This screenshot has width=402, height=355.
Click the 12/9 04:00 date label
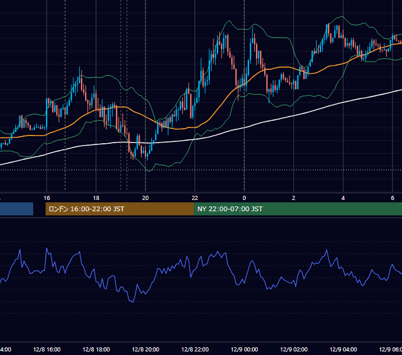coord(343,350)
